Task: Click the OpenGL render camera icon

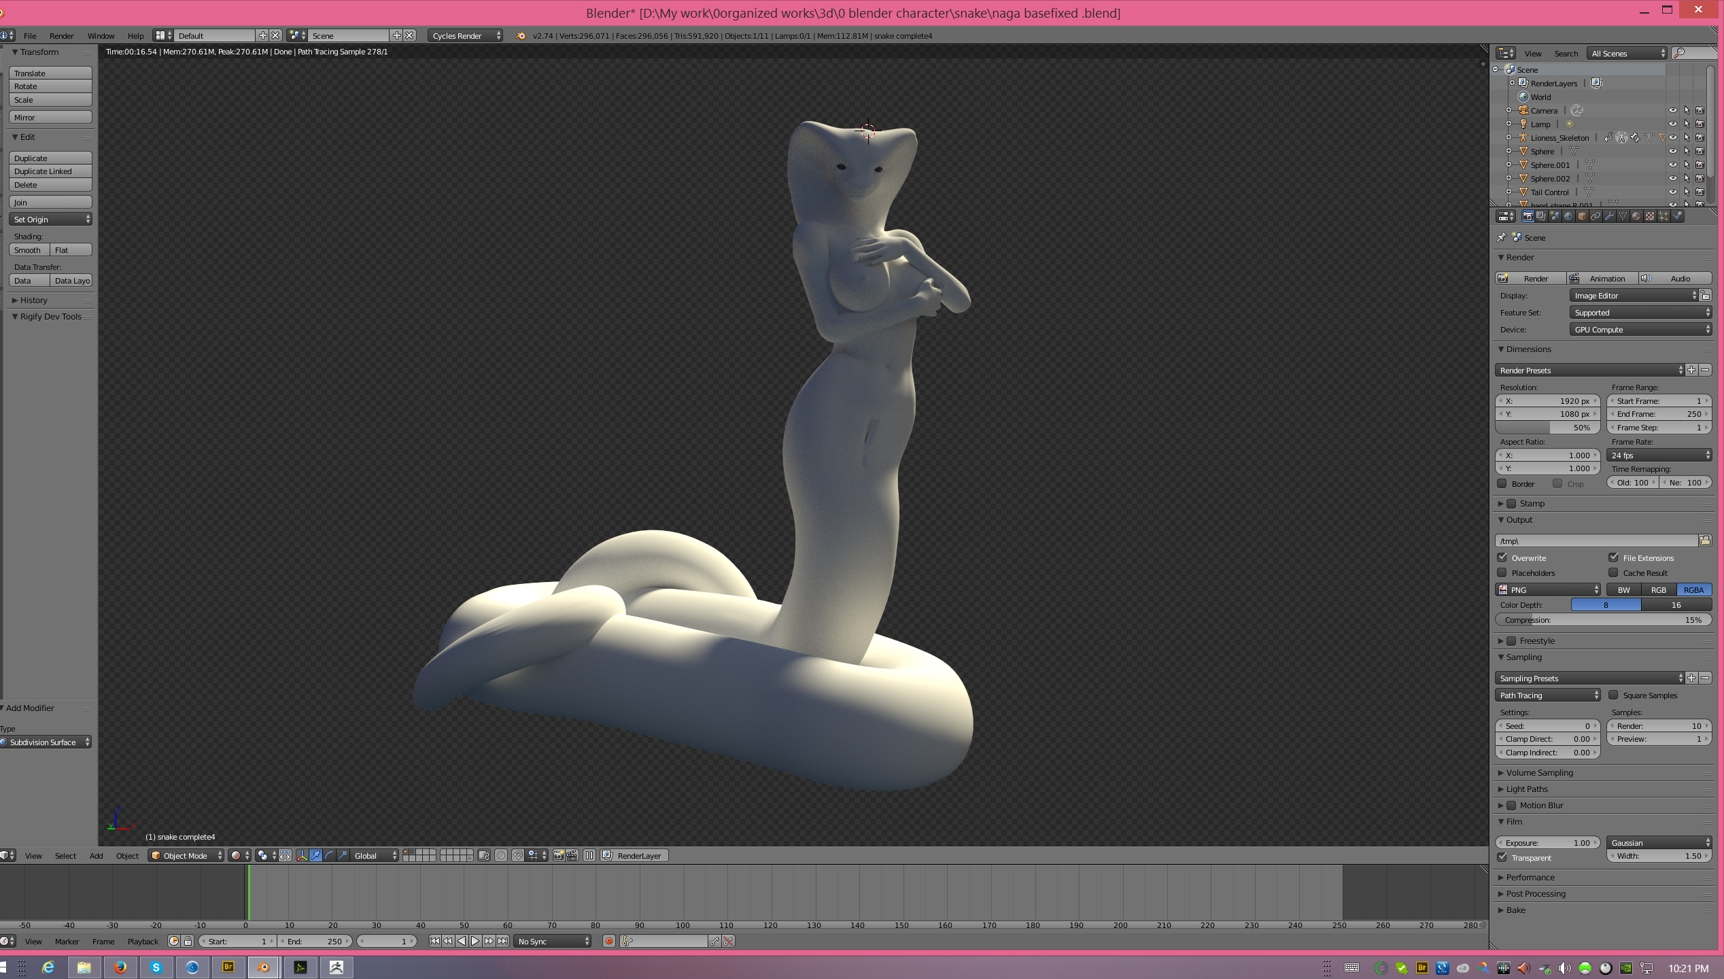Action: pos(558,855)
